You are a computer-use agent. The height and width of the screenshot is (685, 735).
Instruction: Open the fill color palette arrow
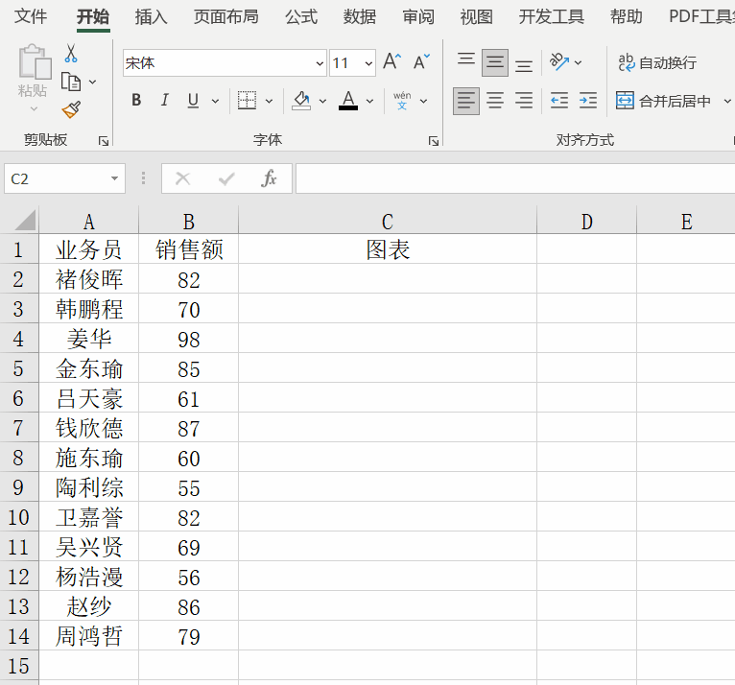coord(322,101)
